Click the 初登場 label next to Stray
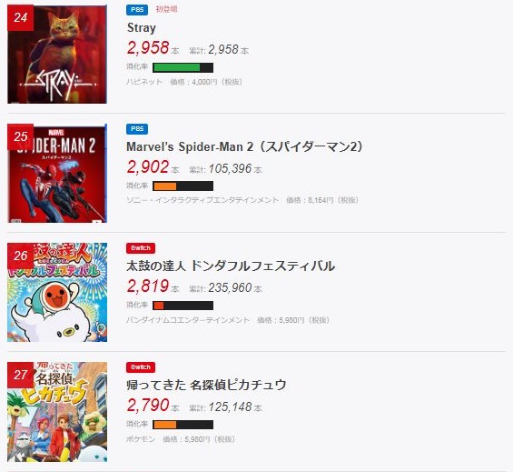Screen dimensions: 513x472 166,9
